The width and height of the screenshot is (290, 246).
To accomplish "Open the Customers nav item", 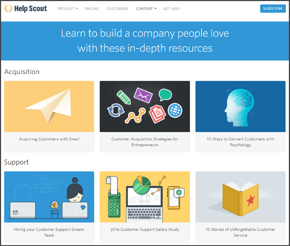I will tap(117, 9).
